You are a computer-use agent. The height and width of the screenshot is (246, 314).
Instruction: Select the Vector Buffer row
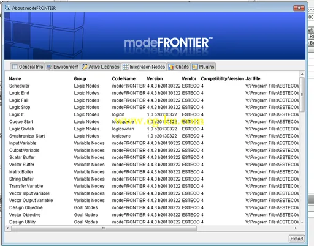pyautogui.click(x=154, y=165)
